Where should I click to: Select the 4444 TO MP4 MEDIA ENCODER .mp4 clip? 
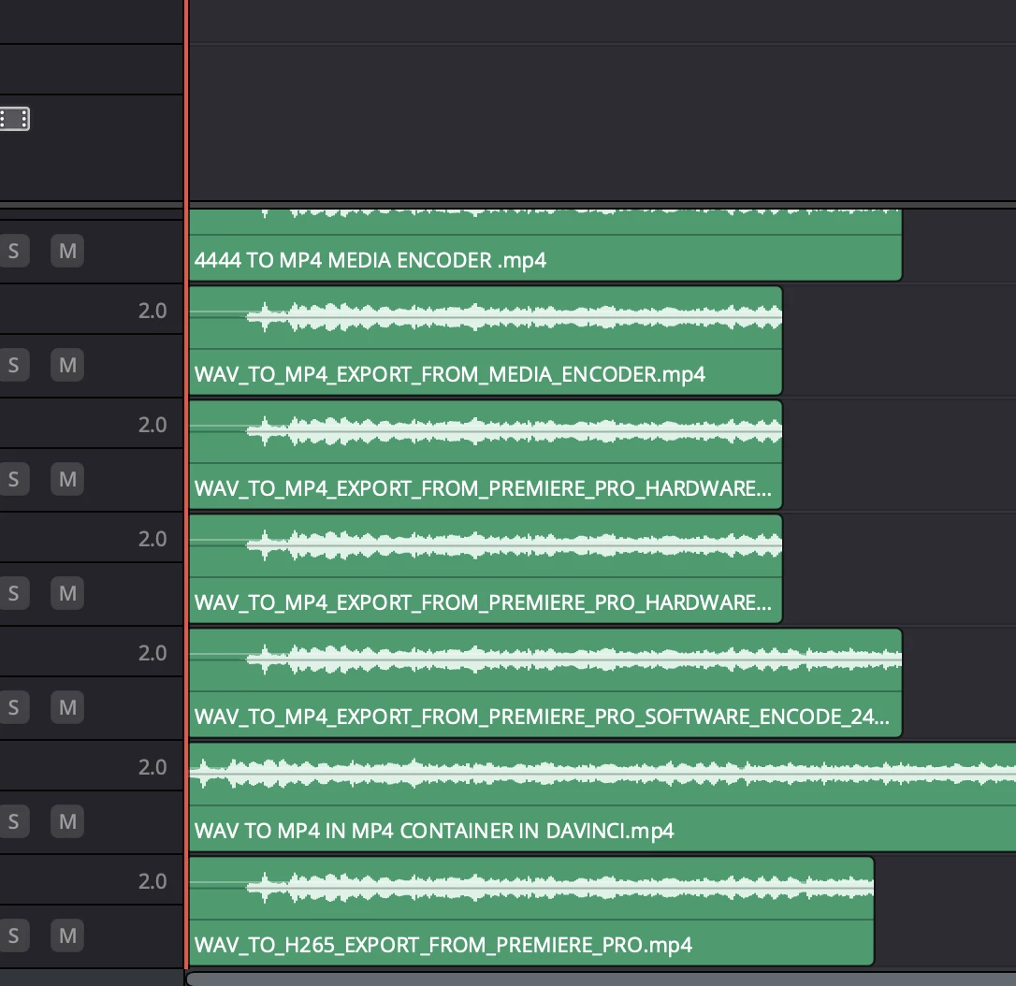click(x=544, y=245)
